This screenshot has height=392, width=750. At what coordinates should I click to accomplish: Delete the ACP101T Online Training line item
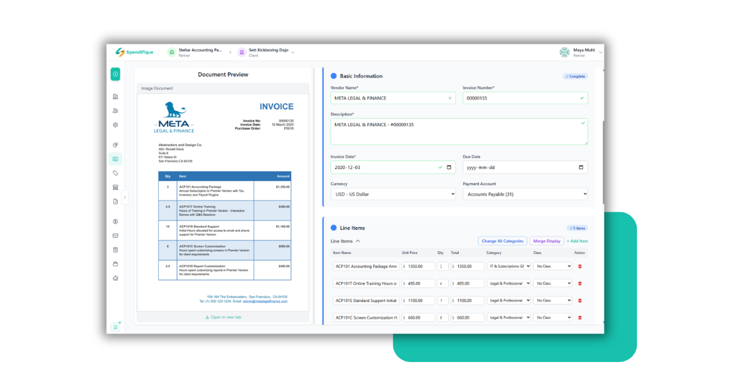(580, 283)
